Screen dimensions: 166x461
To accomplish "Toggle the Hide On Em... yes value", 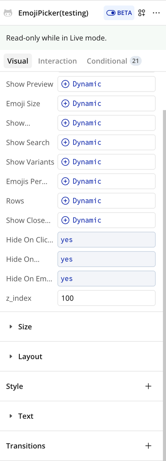I will click(107, 278).
